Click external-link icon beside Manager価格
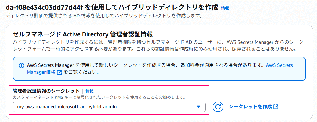317x122 pixels. pos(59,72)
